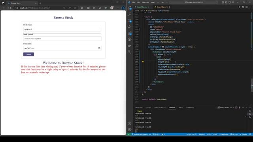The width and height of the screenshot is (253, 142).
Task: Open the View menu in VS Code
Action: click(x=153, y=2)
